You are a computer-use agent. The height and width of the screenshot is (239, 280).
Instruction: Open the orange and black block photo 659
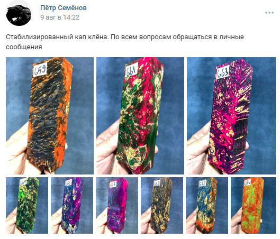coord(50,116)
